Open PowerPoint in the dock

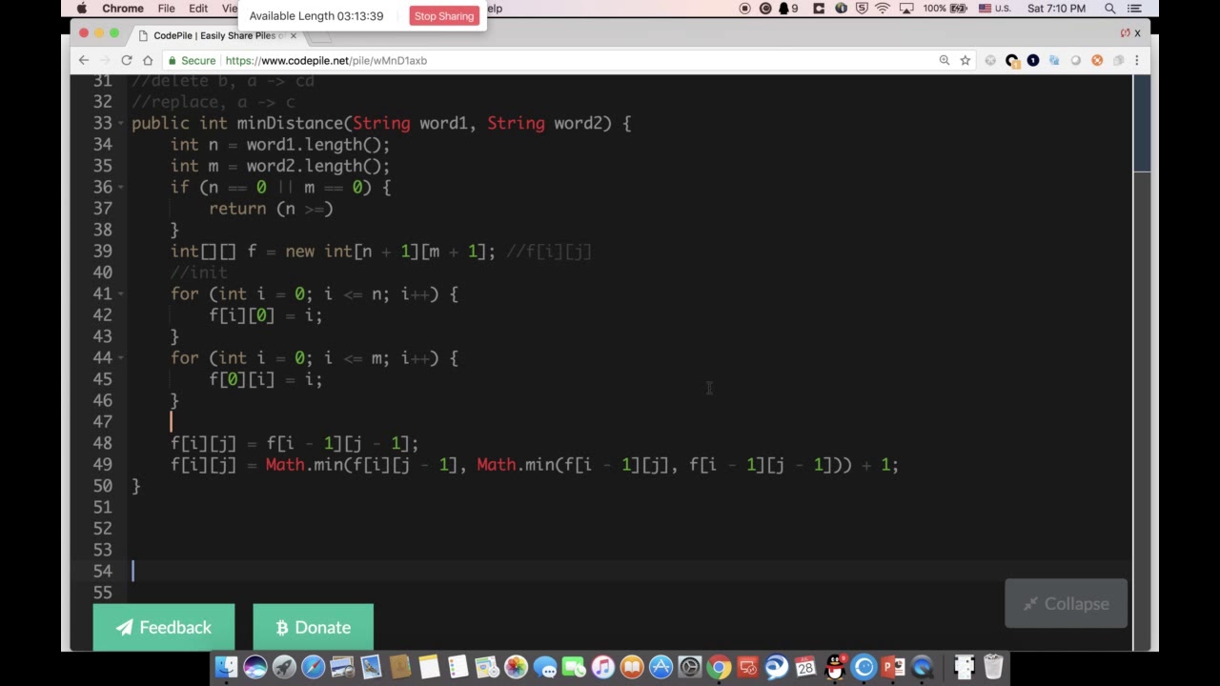click(893, 667)
